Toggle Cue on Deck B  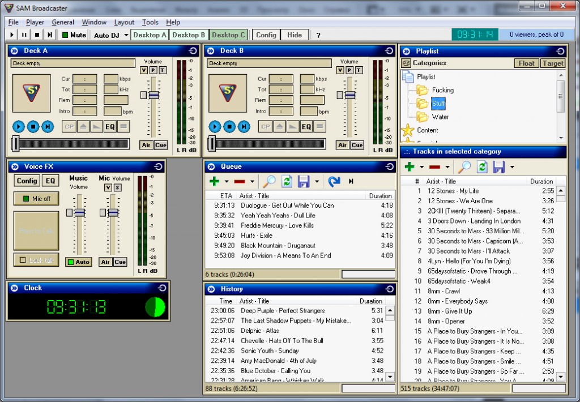coord(357,145)
